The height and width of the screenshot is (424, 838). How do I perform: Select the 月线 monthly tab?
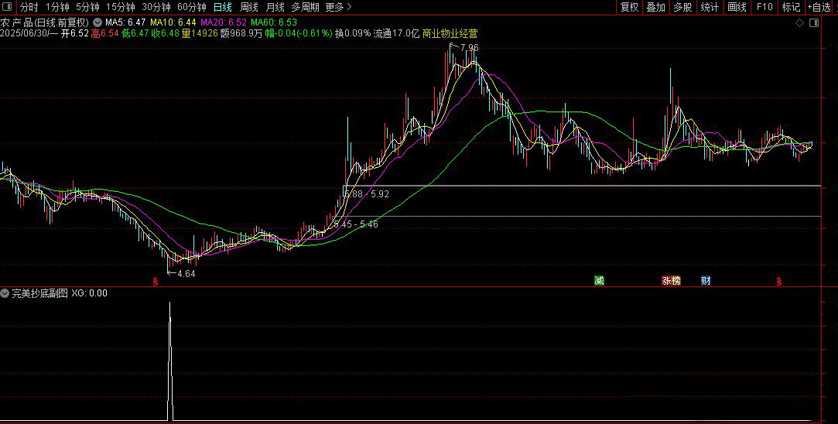(x=275, y=7)
